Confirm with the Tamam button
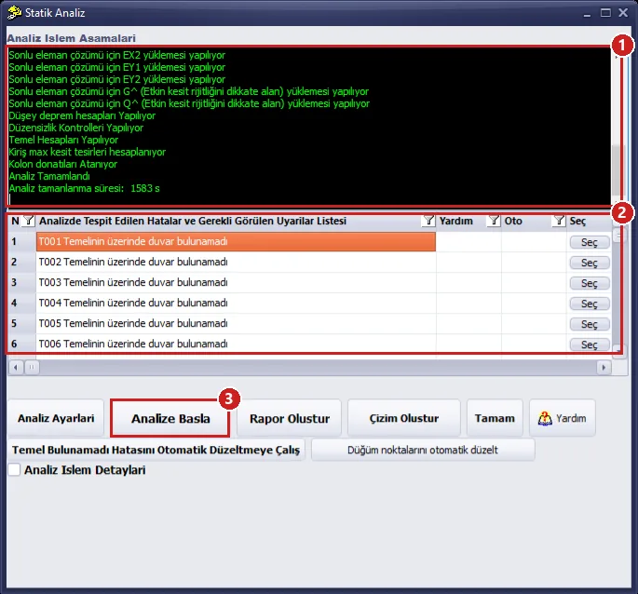The width and height of the screenshot is (638, 594). (495, 418)
